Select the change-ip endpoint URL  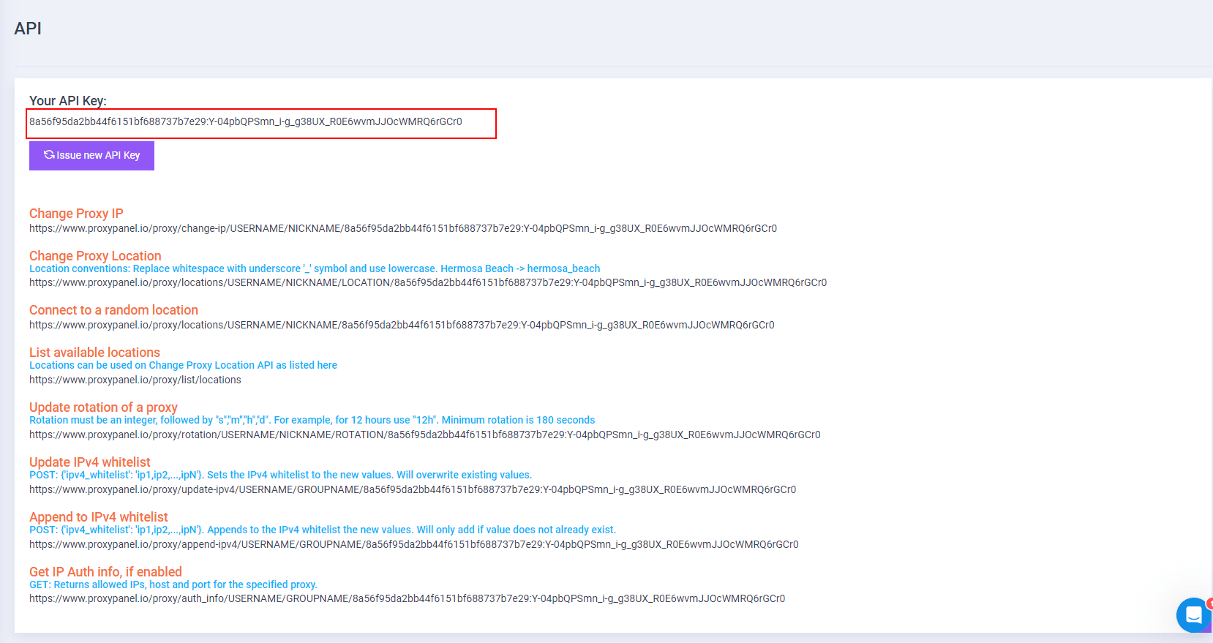click(402, 229)
